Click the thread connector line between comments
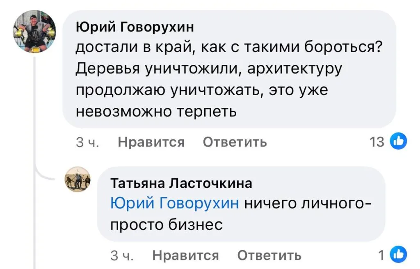The width and height of the screenshot is (420, 269). click(37, 123)
